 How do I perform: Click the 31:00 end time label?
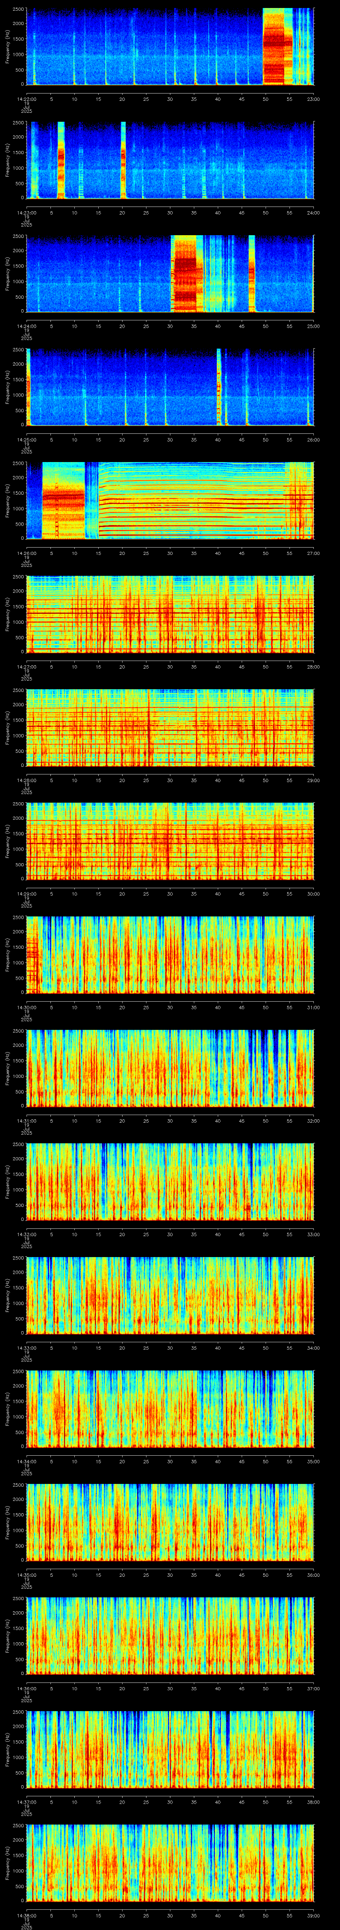[313, 1007]
